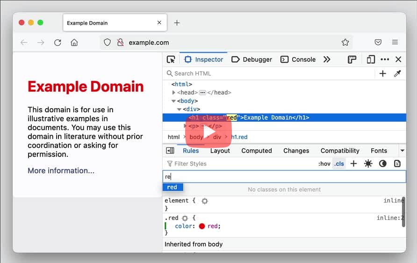Activate the element picker tool

171,59
